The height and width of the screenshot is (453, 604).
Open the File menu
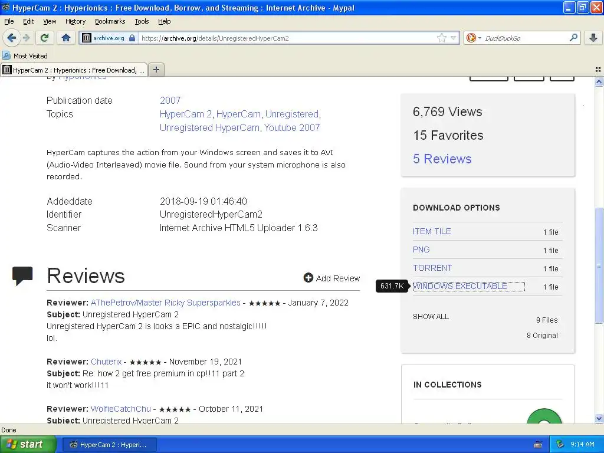(9, 21)
